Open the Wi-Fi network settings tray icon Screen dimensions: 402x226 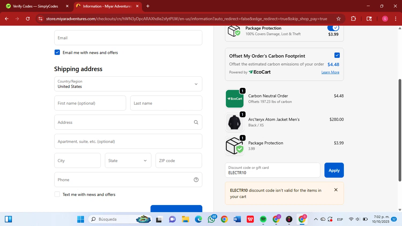(x=351, y=219)
